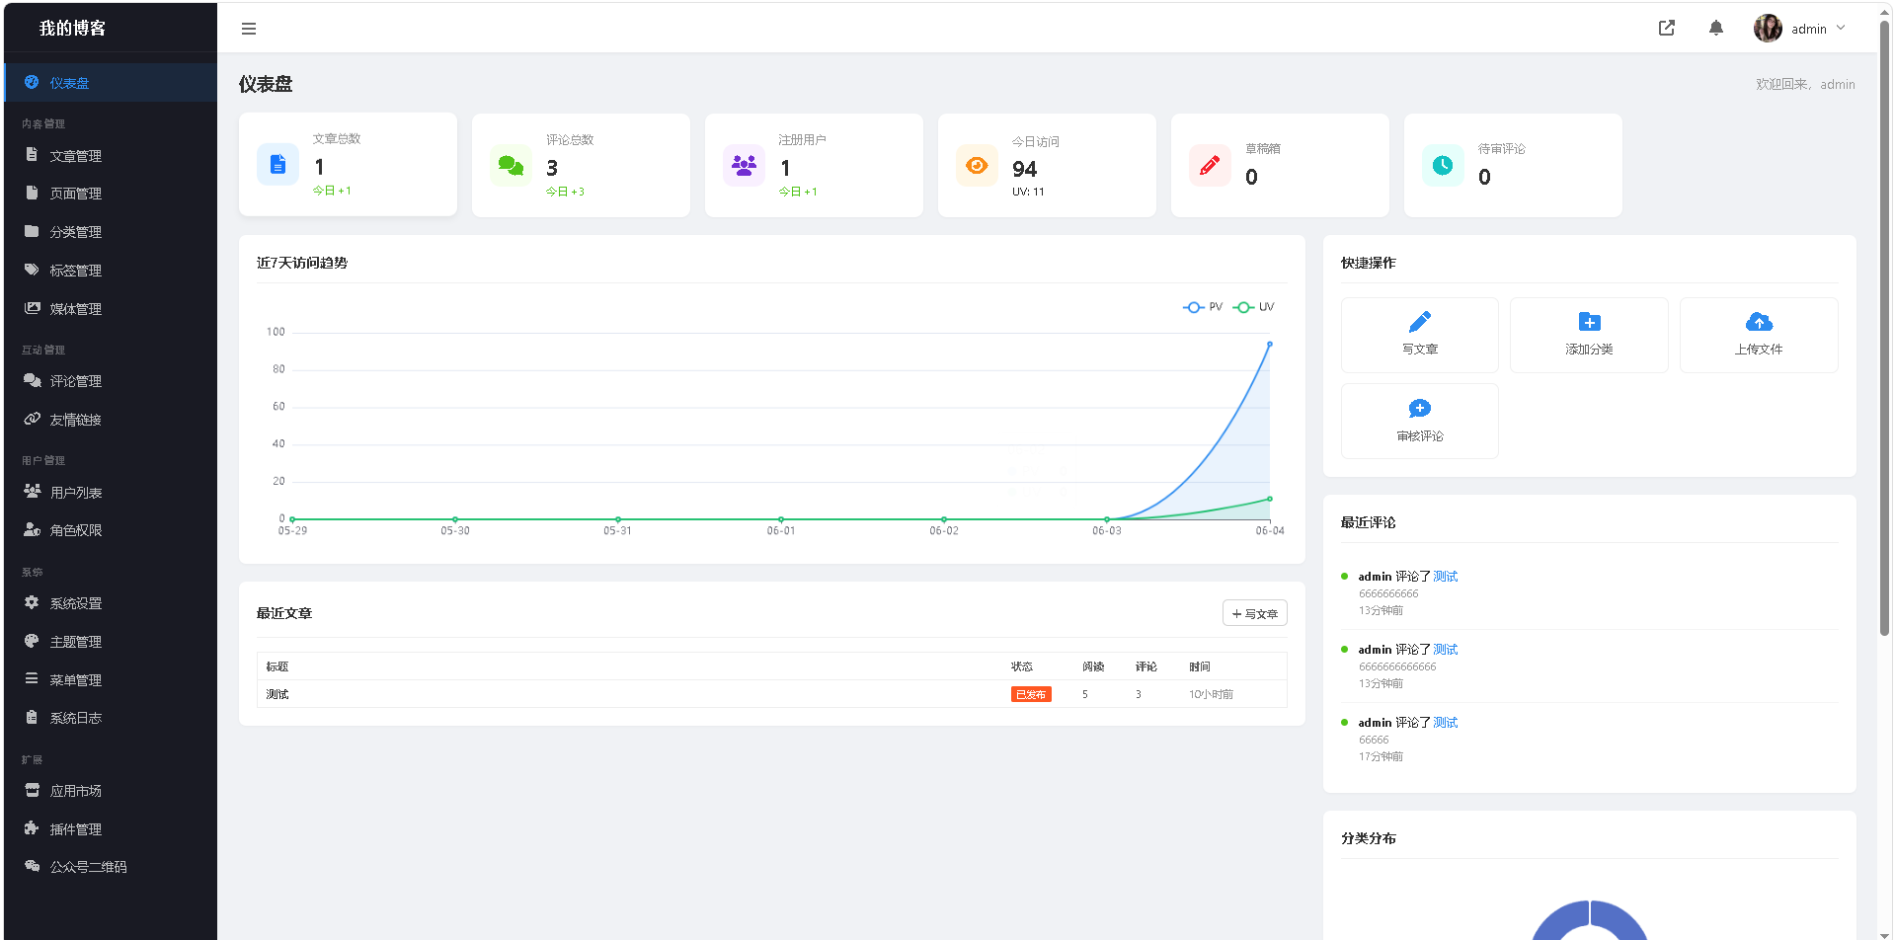Click the 上传文件 cloud upload icon
Screen dimensions: 1895x940
tap(1759, 322)
